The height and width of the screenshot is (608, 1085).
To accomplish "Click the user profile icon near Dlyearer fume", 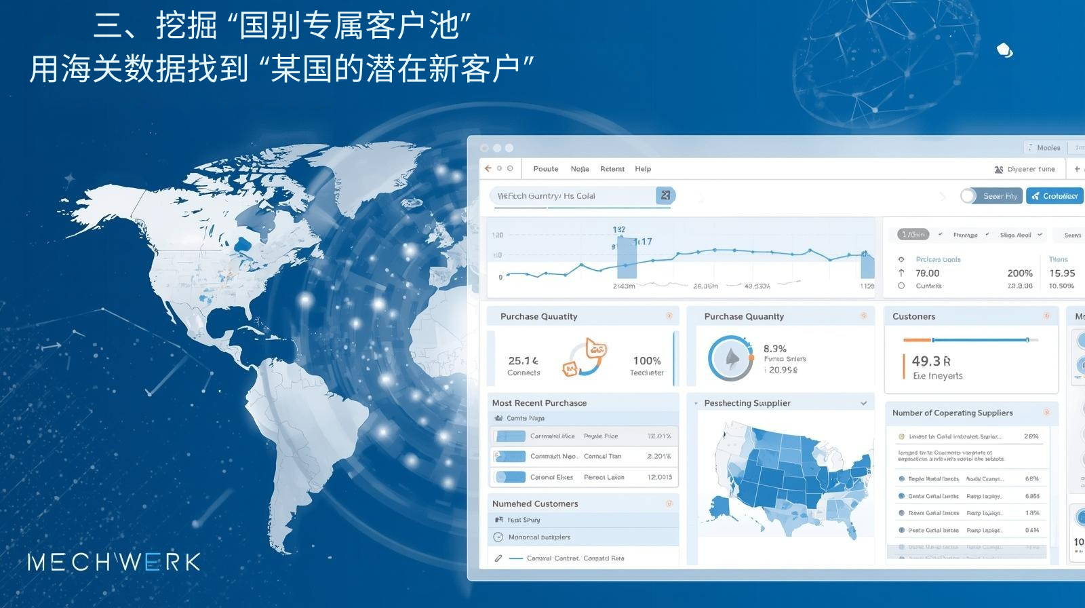I will tap(998, 170).
